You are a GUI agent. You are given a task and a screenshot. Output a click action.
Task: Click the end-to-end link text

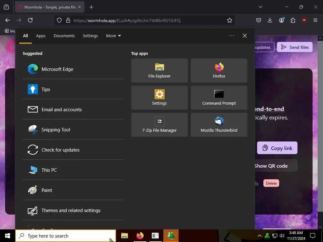[x=270, y=109]
